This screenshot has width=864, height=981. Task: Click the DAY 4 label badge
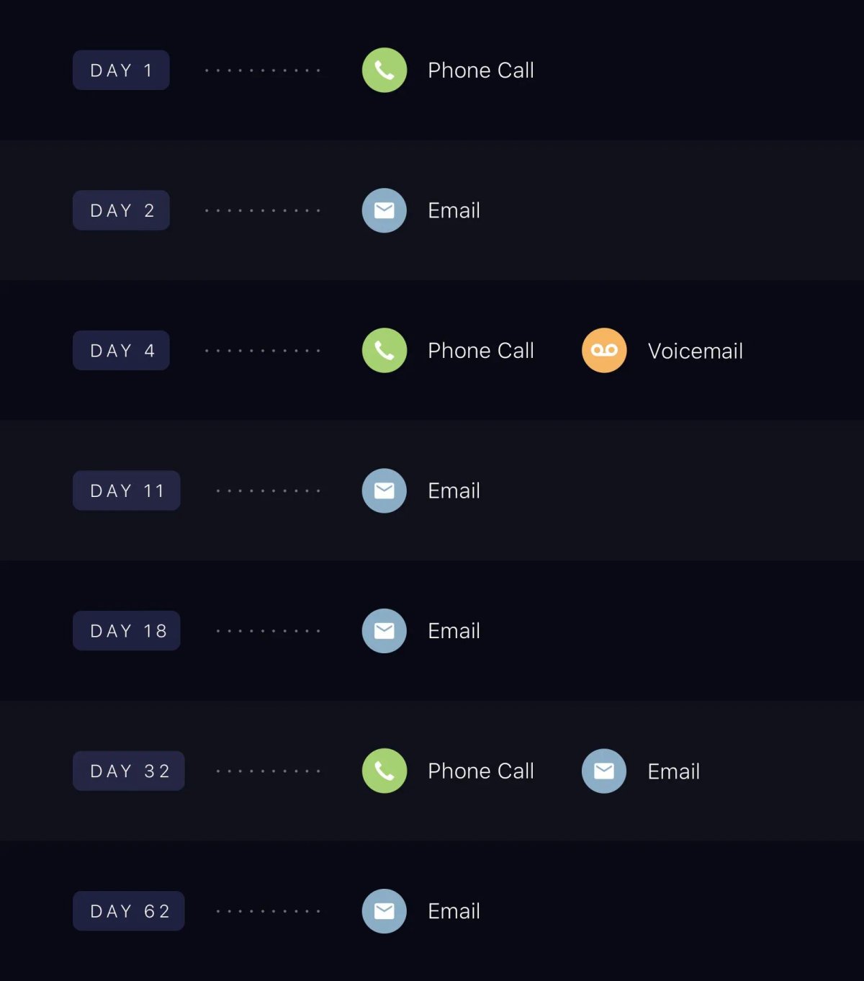(x=121, y=351)
